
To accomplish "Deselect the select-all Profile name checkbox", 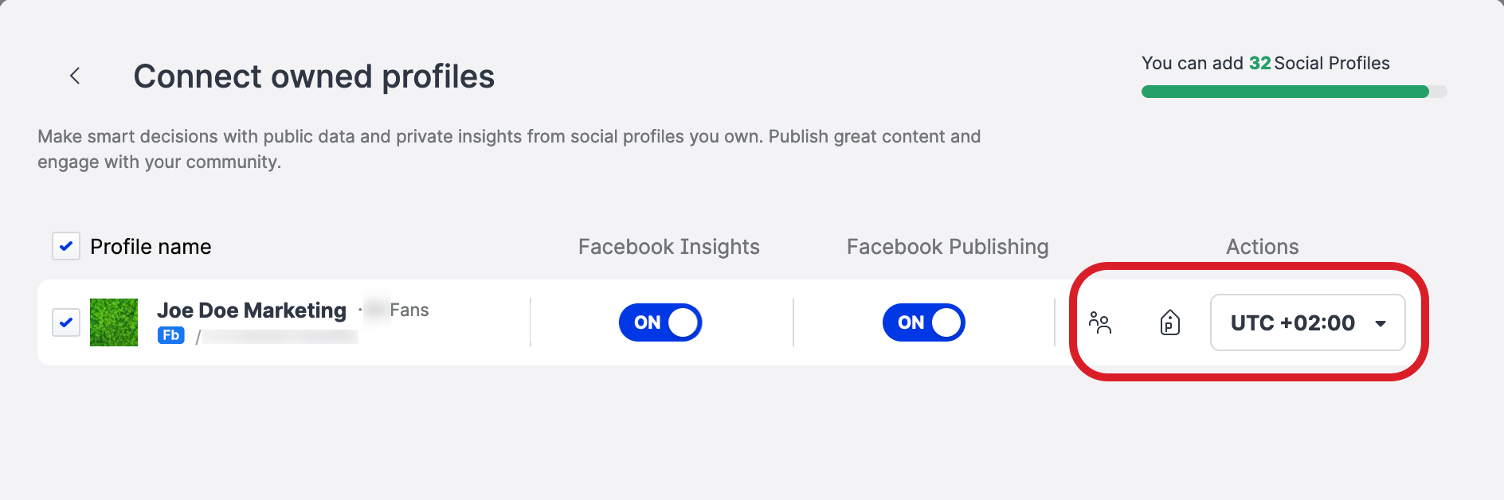I will (66, 247).
